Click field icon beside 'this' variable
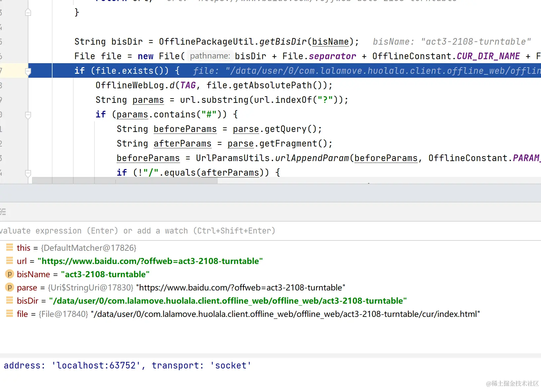 10,247
